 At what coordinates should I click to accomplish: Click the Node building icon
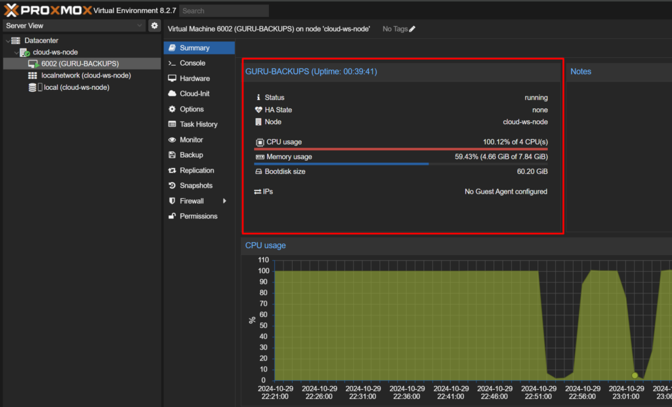[x=259, y=122]
